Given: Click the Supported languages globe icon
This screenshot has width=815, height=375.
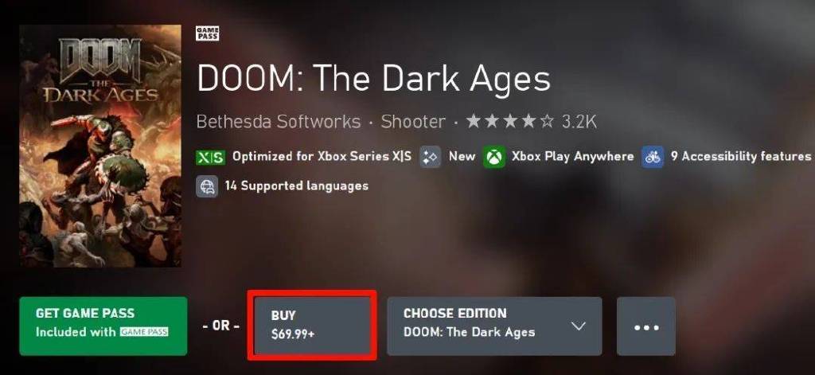Looking at the screenshot, I should (208, 186).
